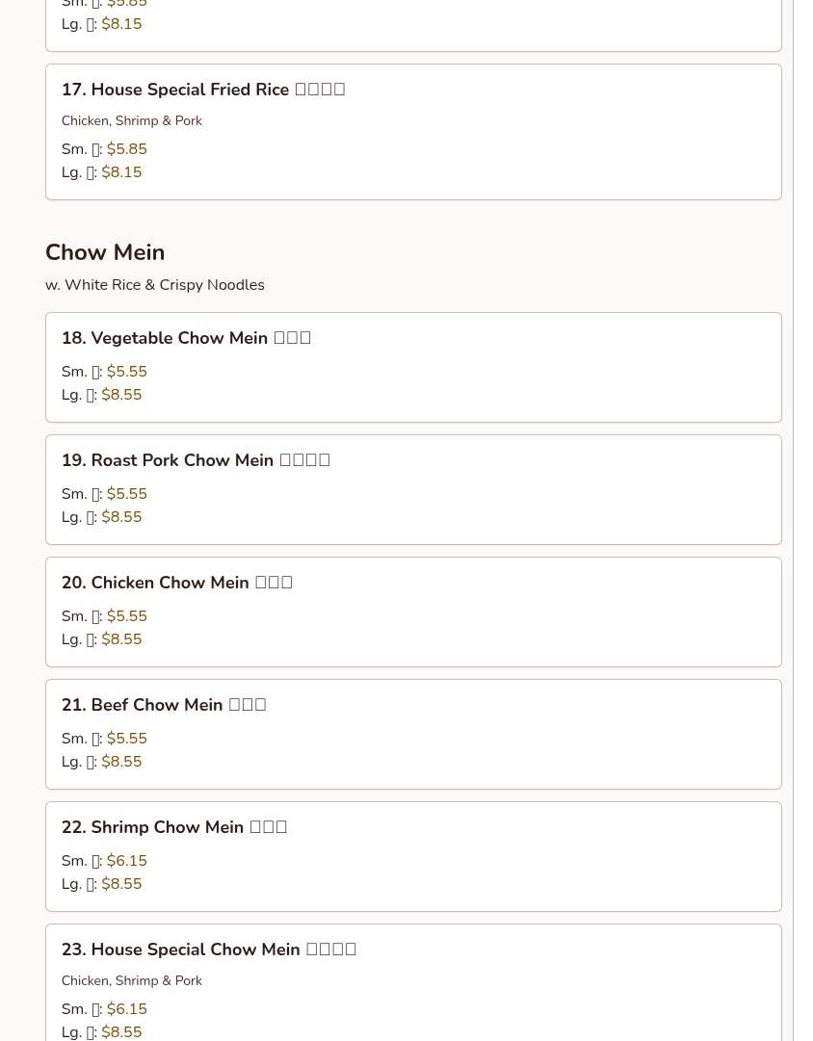Screen dimensions: 813x1041
Task: Open the Vegetable Chow Mein item
Action: click(413, 367)
